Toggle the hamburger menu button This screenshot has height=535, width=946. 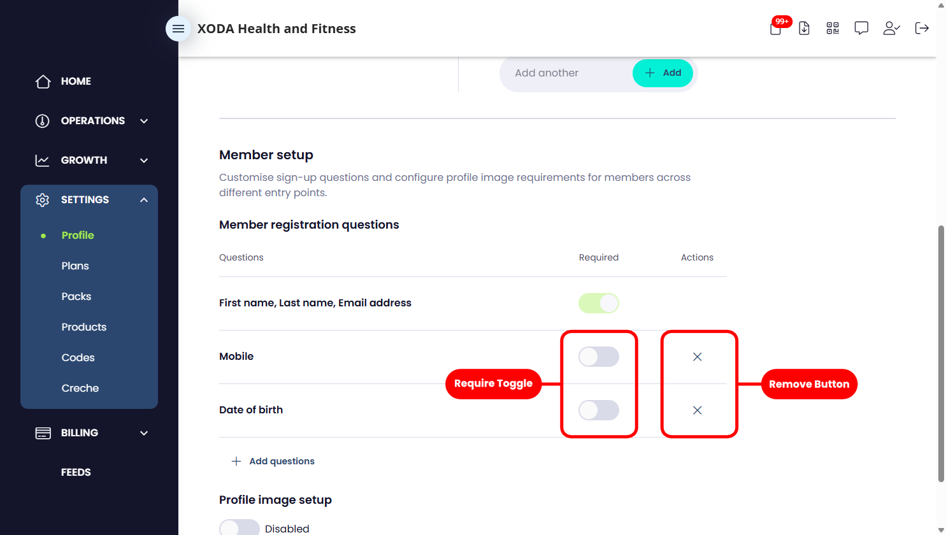click(178, 29)
